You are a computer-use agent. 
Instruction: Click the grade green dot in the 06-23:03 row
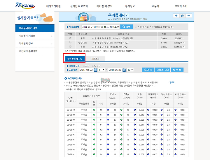94,145
